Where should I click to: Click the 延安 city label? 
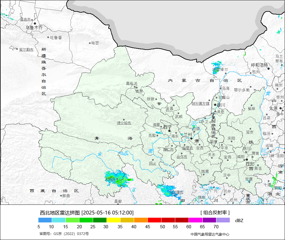[250, 132]
